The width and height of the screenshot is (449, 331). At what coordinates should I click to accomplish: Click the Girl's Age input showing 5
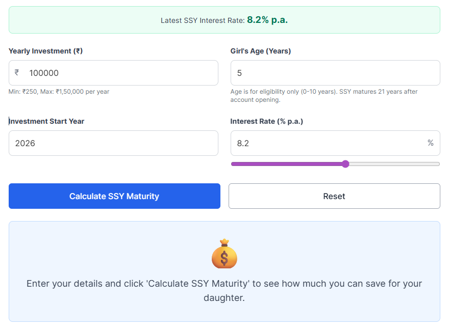tap(335, 73)
